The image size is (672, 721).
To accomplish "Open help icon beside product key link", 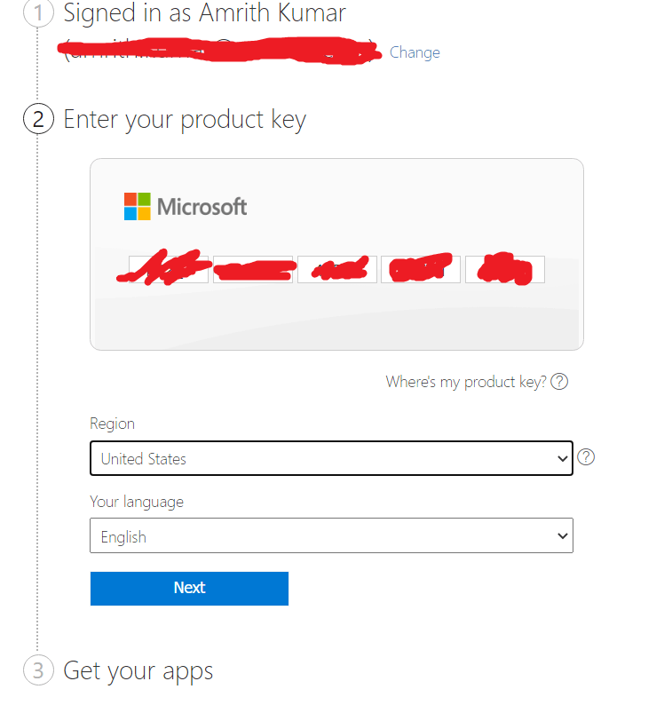I will [x=559, y=382].
